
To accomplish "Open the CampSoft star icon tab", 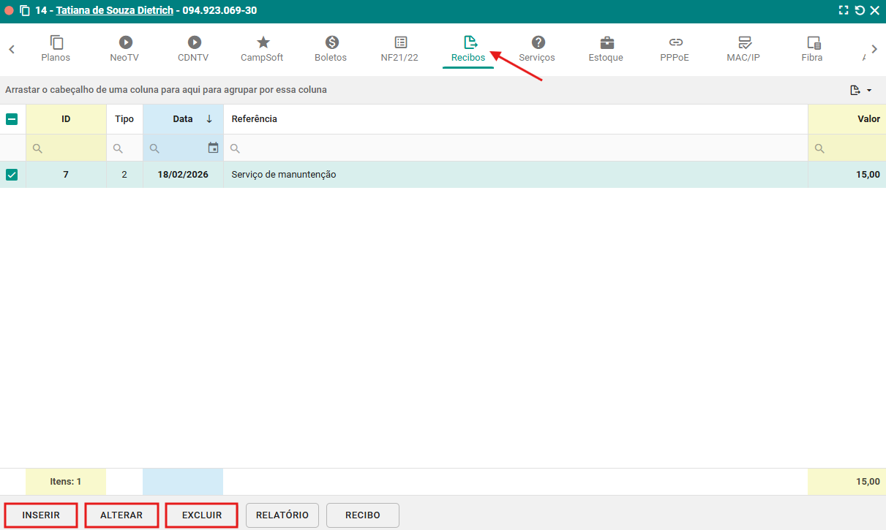I will point(263,43).
